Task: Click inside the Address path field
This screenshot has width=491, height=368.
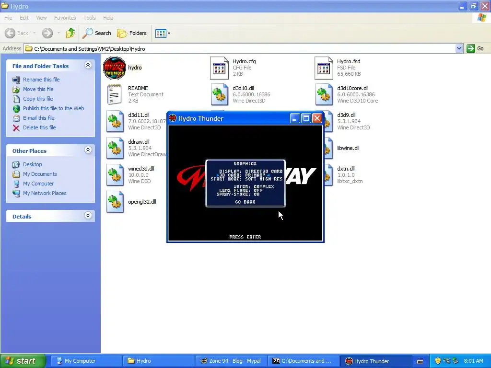Action: click(x=240, y=48)
